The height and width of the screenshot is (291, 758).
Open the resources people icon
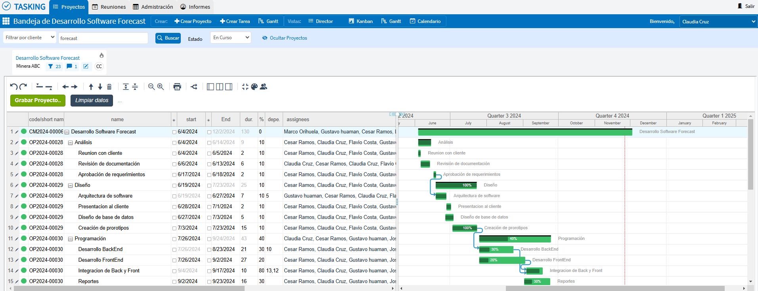pyautogui.click(x=264, y=87)
